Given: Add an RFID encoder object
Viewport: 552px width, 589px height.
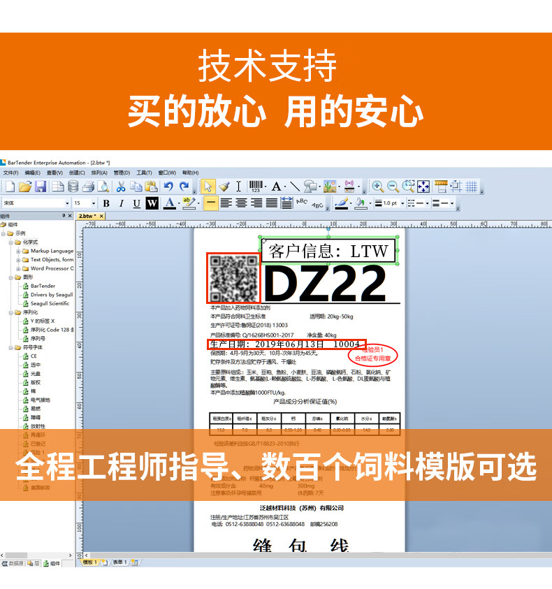Looking at the screenshot, I should pyautogui.click(x=349, y=187).
